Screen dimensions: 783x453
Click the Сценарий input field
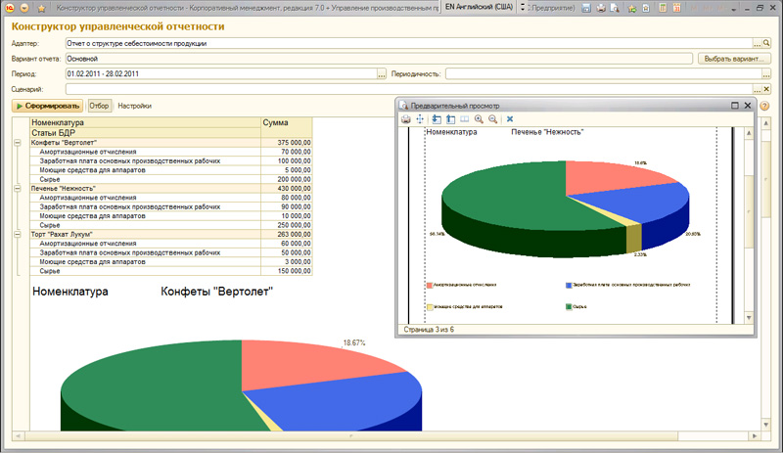409,89
